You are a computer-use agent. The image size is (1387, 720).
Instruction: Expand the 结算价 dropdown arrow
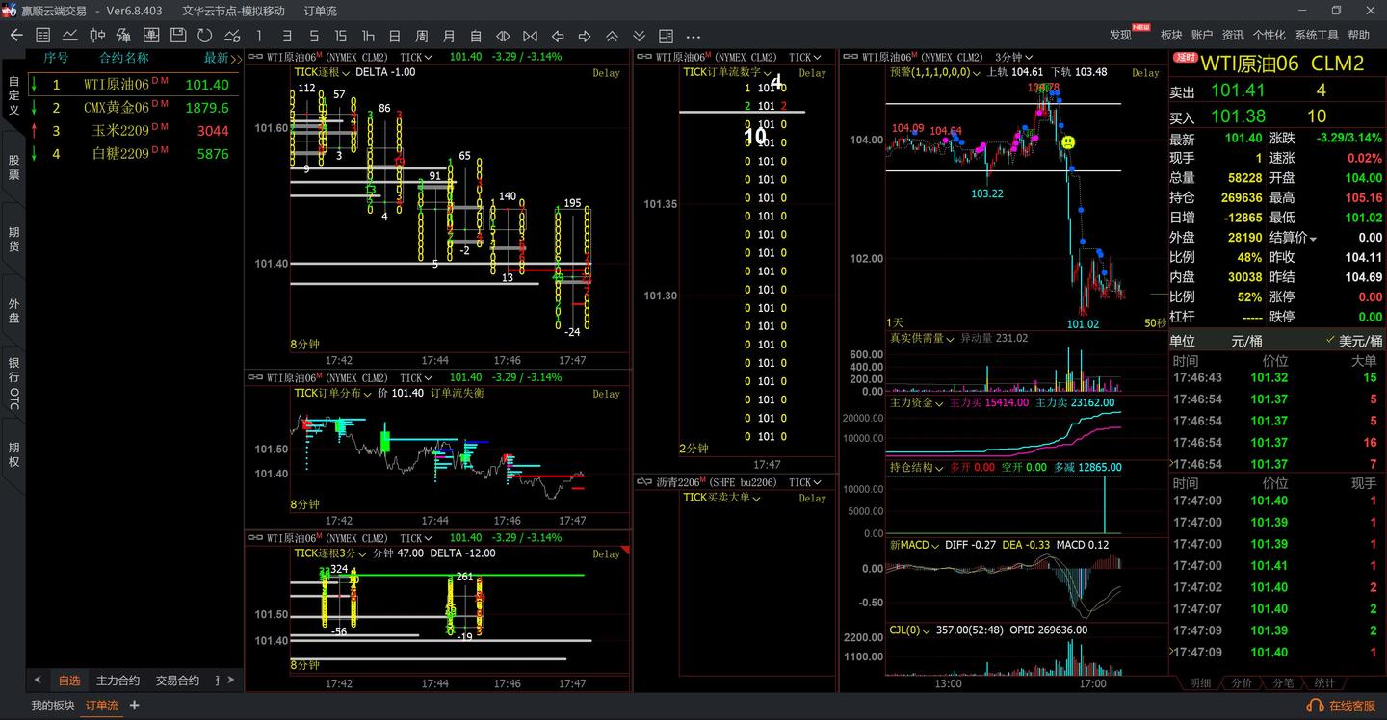pos(1312,238)
